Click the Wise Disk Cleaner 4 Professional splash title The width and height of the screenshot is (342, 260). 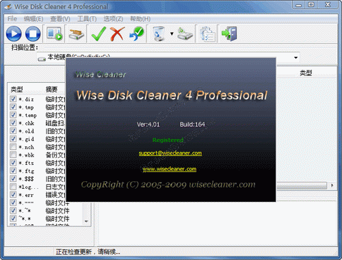tap(172, 95)
